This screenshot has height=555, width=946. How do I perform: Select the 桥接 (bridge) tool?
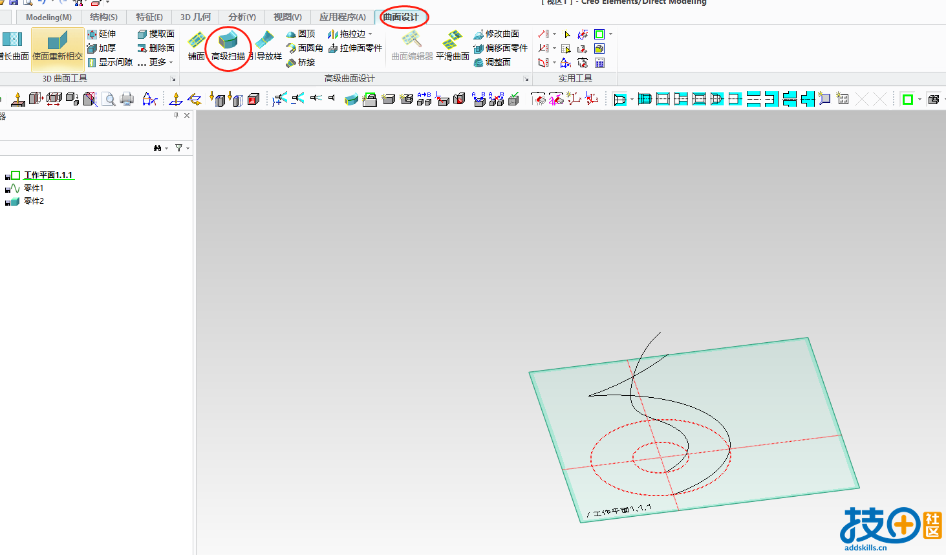pyautogui.click(x=301, y=62)
